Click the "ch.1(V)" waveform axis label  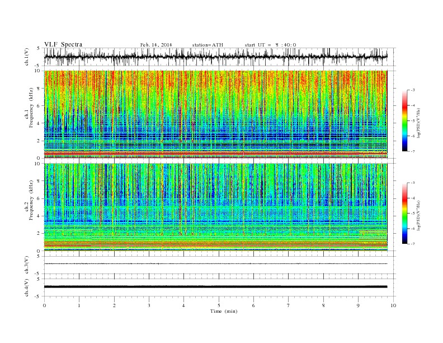click(x=27, y=57)
